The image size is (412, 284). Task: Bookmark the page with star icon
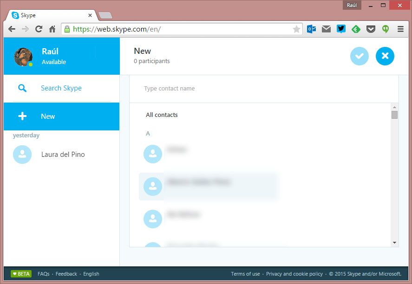point(296,29)
